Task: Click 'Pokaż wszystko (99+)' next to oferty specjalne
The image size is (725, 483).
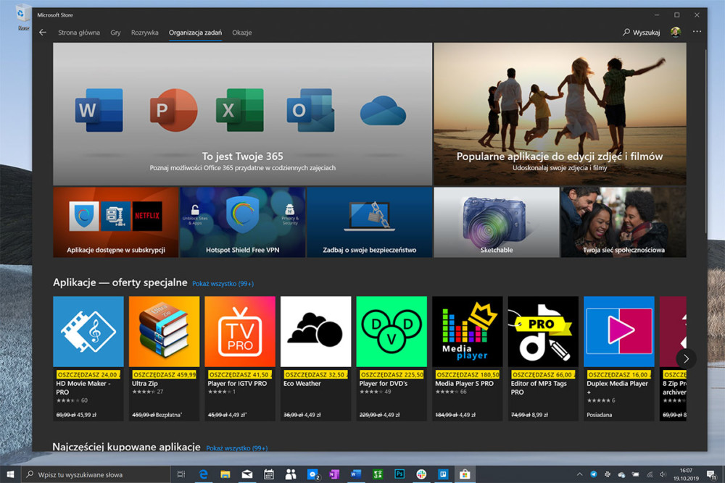Action: 223,284
